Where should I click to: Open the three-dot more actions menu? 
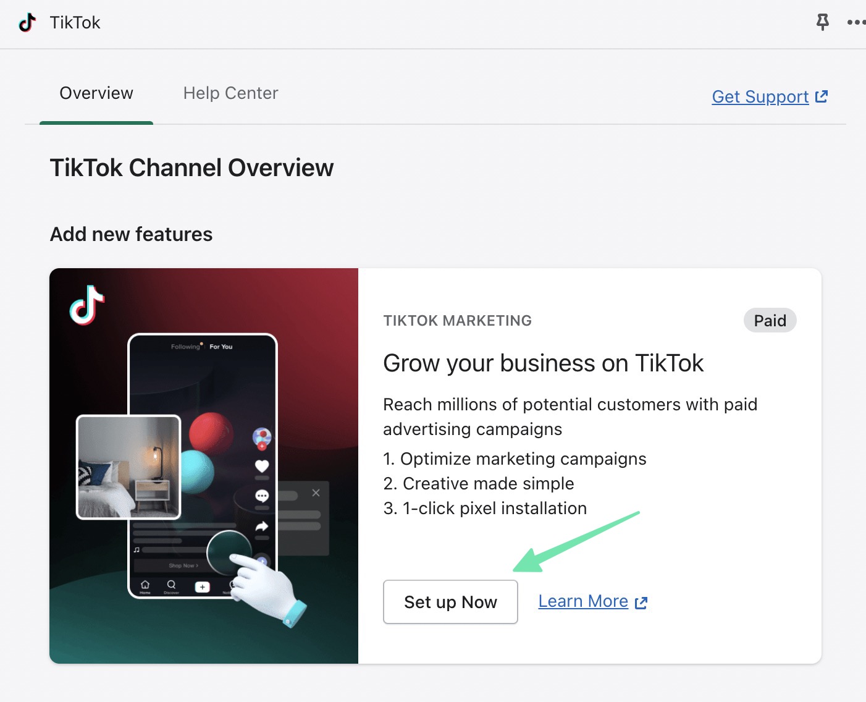(x=855, y=22)
